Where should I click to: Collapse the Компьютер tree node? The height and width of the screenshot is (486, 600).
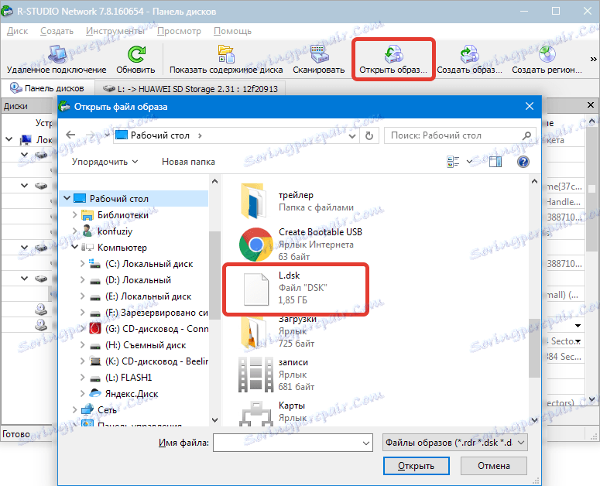click(75, 247)
